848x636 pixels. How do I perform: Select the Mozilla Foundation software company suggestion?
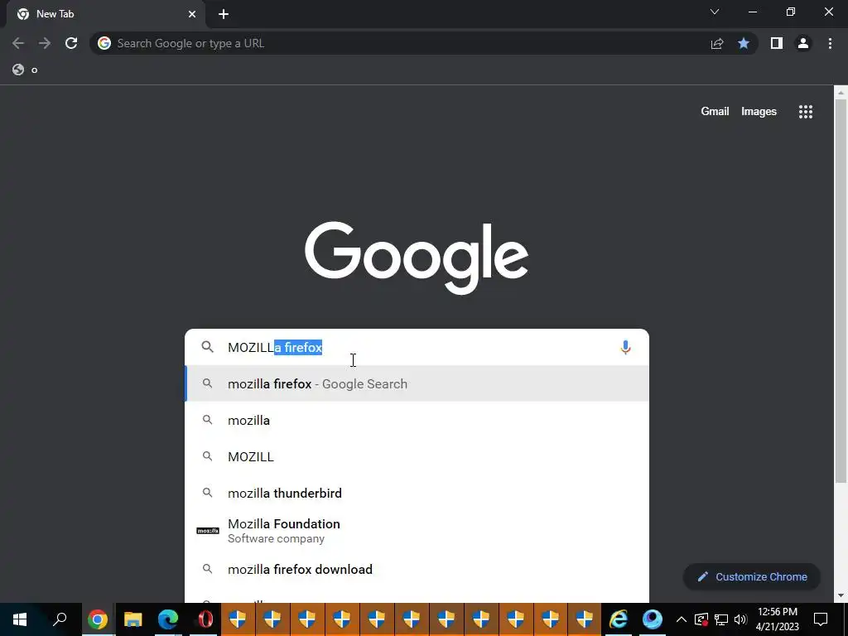[417, 531]
